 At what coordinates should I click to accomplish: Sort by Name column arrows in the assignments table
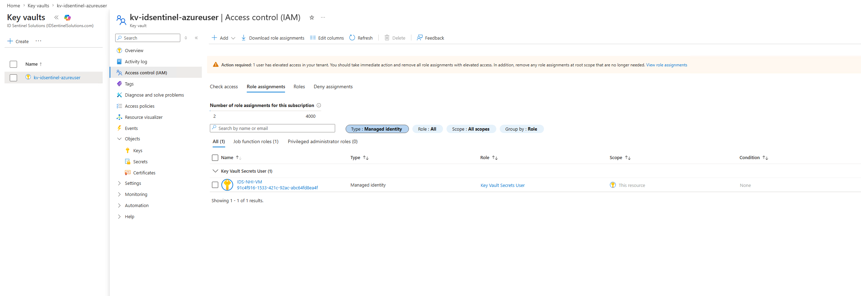click(x=239, y=158)
